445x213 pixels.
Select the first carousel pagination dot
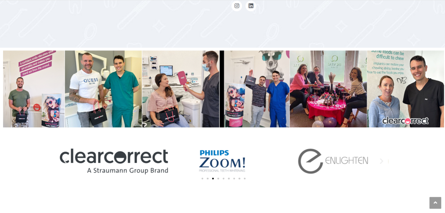[x=203, y=179]
